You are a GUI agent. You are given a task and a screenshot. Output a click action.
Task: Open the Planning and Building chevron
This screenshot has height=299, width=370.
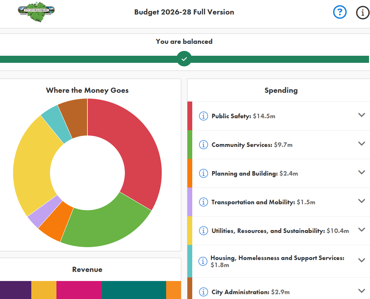pos(361,172)
